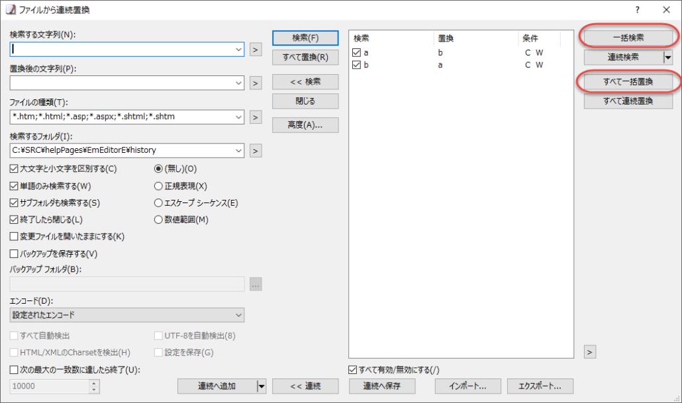Click the > icon beside the search string field
Screen dimensions: 682x403
[256, 49]
